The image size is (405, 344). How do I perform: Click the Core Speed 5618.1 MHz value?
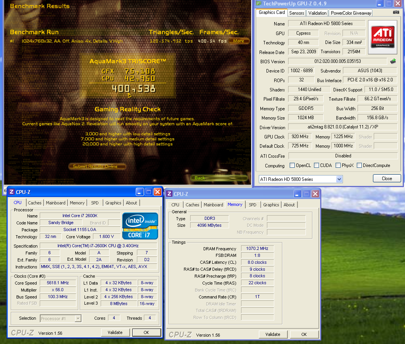click(58, 283)
